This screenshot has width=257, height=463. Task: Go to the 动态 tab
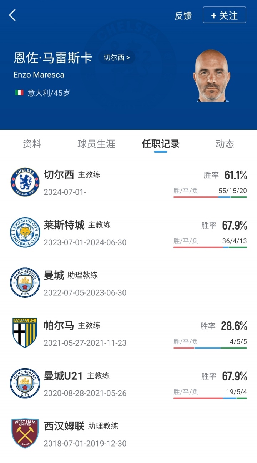225,144
